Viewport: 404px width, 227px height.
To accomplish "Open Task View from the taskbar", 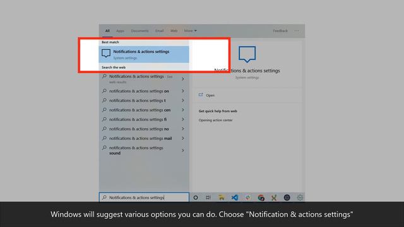I will click(x=208, y=197).
